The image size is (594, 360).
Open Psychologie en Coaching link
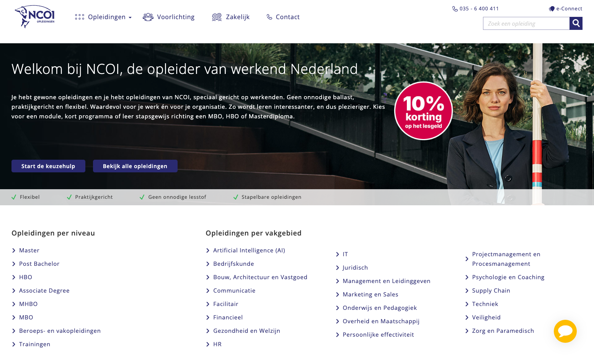508,277
